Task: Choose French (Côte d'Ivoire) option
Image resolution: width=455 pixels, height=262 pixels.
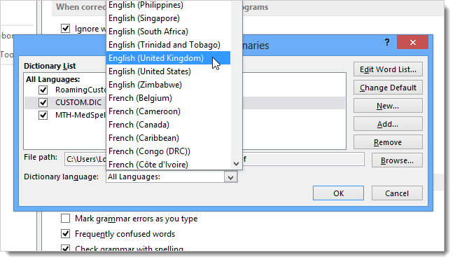Action: (x=168, y=165)
